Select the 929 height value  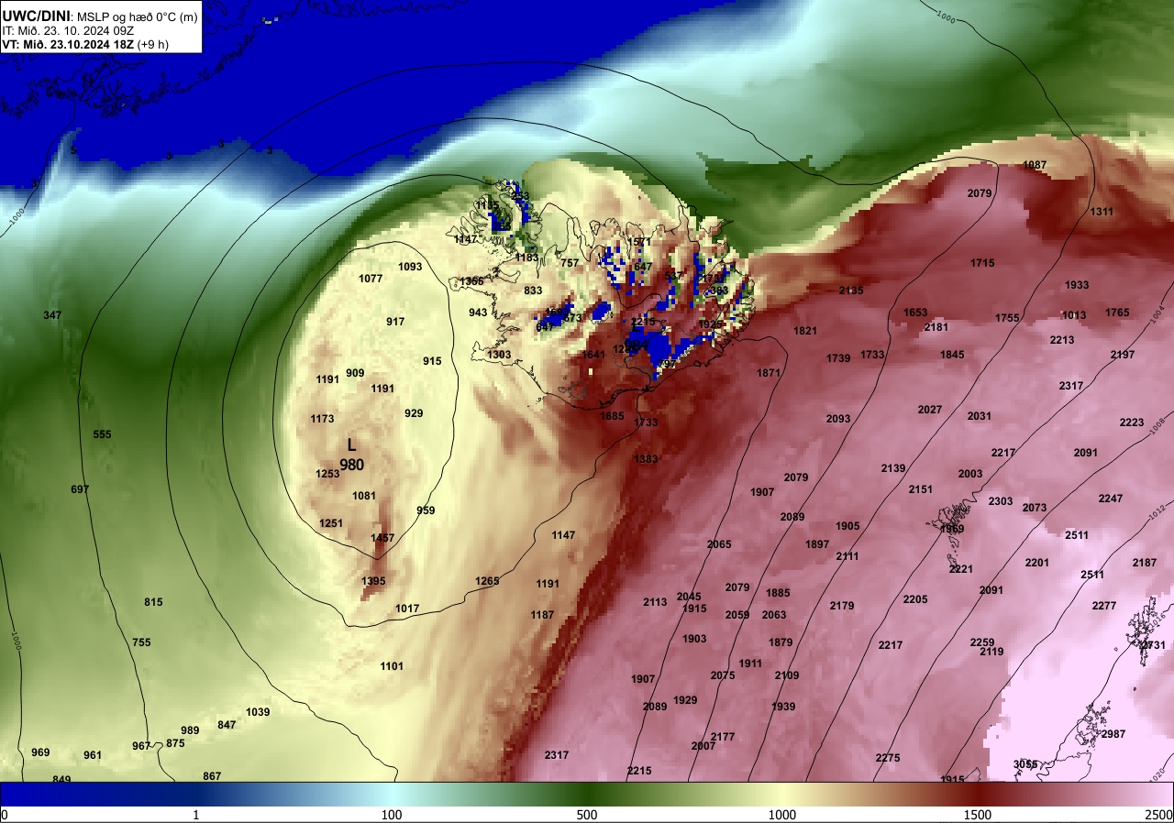(414, 413)
